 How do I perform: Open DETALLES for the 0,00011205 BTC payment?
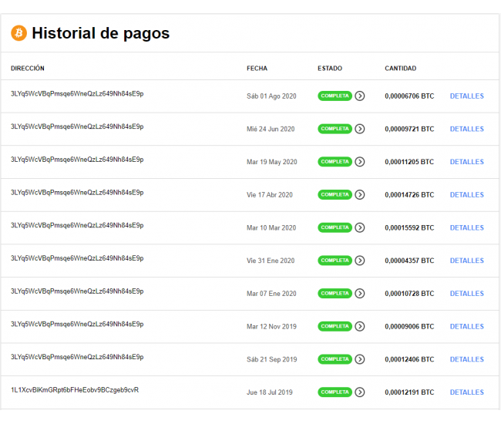click(x=467, y=162)
